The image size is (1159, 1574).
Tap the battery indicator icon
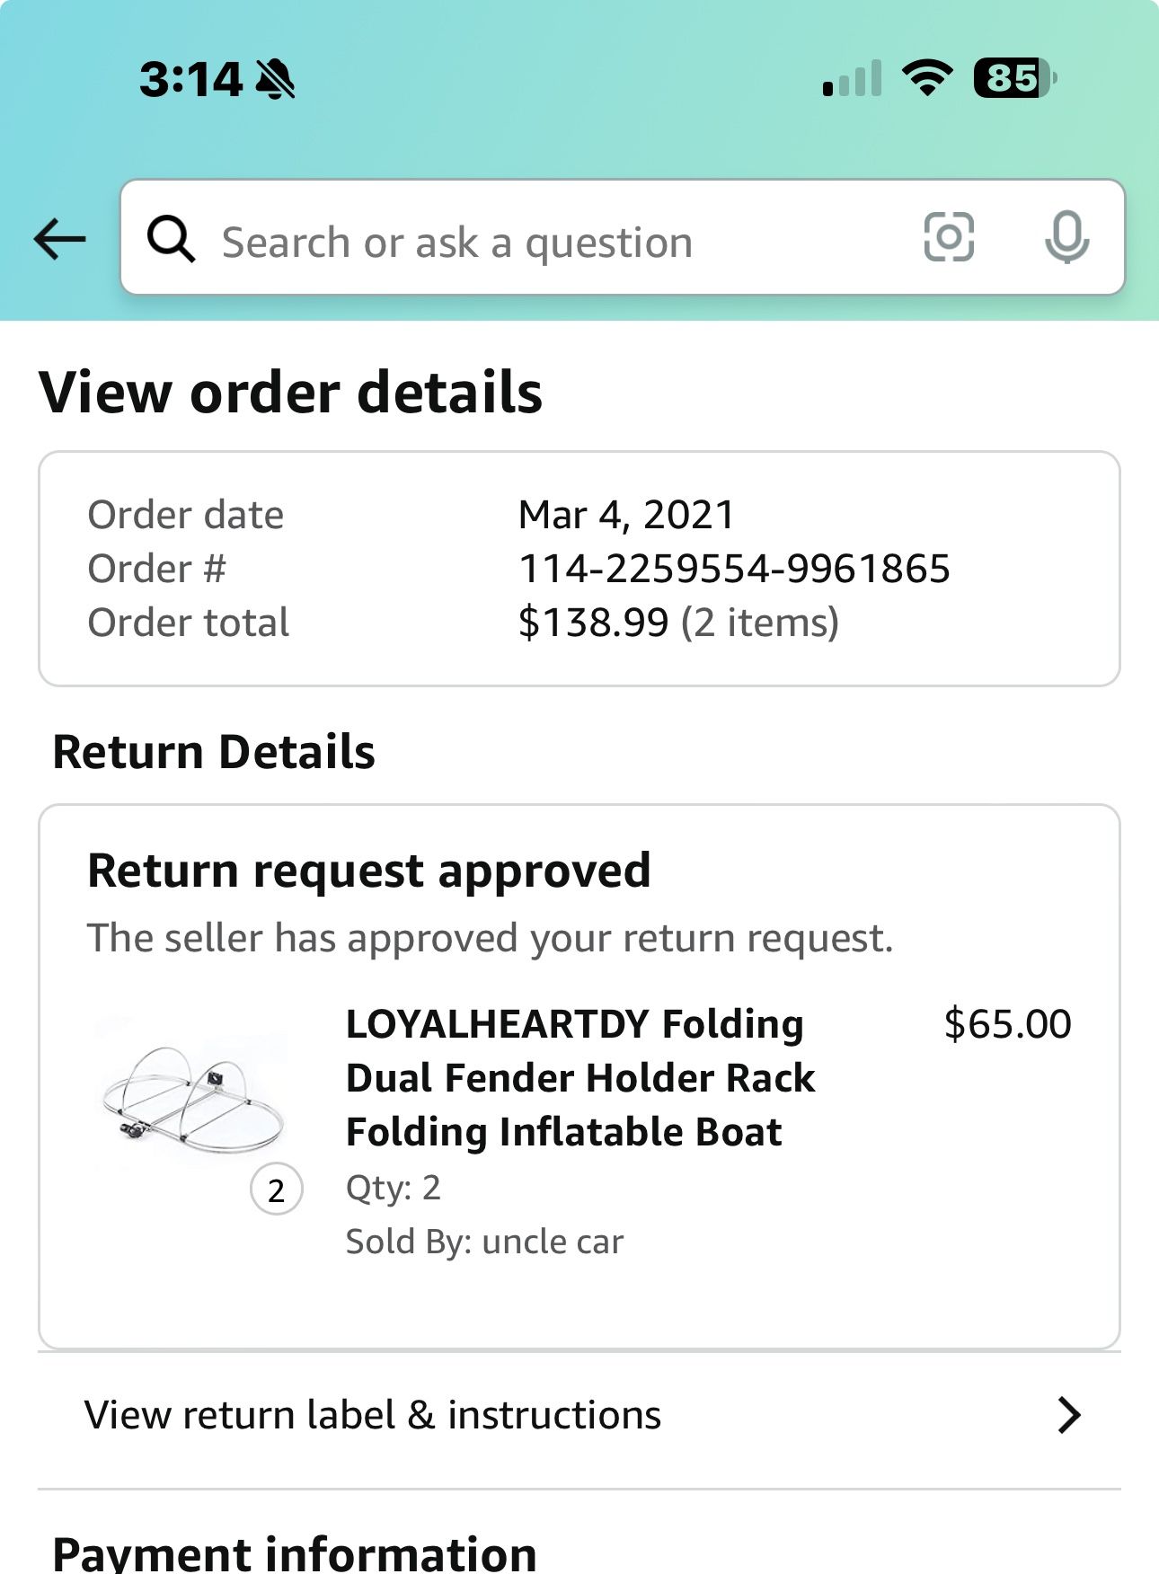1014,78
